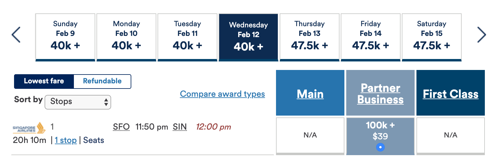
Task: Select the 100k + $39 Partner Business fare
Action: 380,136
